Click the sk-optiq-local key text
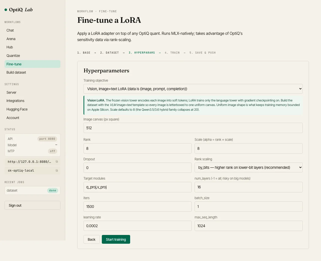The height and width of the screenshot is (261, 321). coord(21,171)
